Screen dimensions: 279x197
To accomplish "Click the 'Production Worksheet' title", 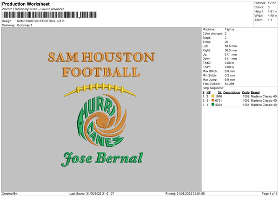I will tap(26, 4).
